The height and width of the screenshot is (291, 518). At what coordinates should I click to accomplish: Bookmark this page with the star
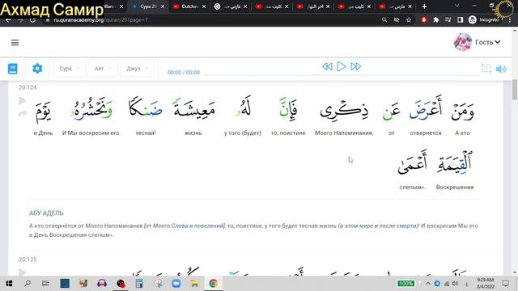coord(409,19)
